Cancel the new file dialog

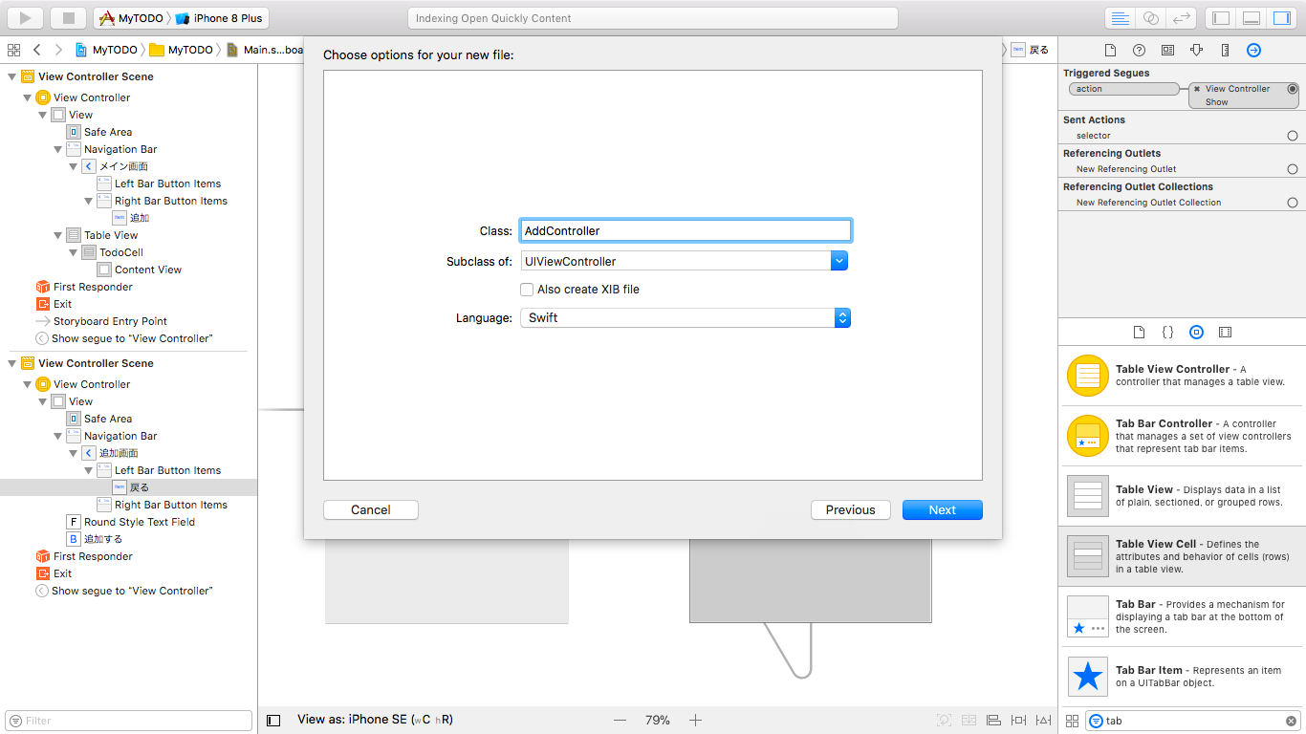(x=370, y=509)
